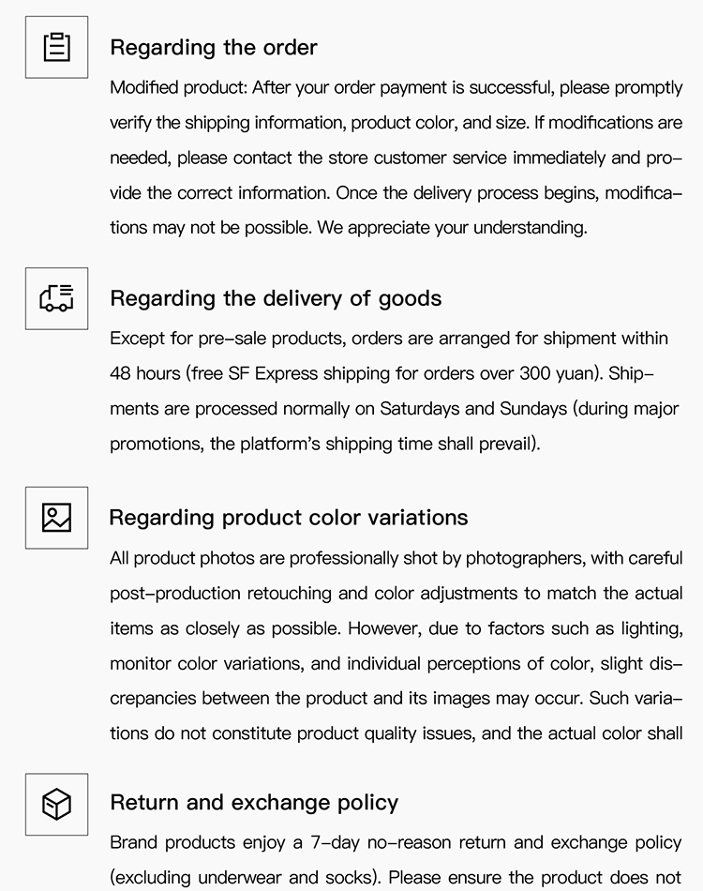Select the 'Regarding the order' heading
Screen dimensions: 703x891
(214, 48)
